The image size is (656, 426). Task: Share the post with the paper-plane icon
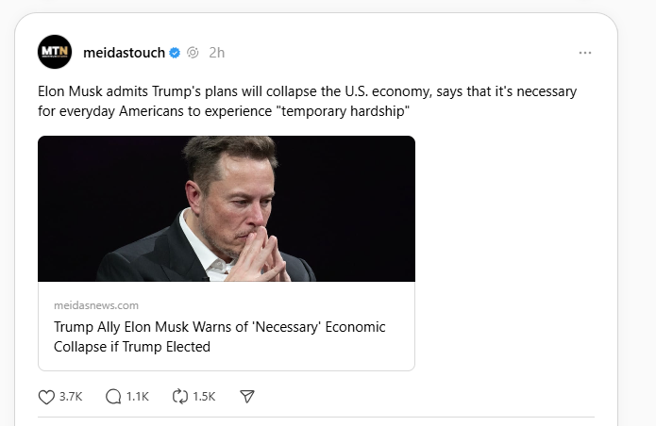click(247, 397)
